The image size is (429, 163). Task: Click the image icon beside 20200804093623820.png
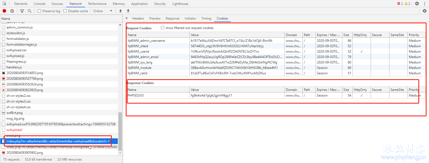point(4,90)
